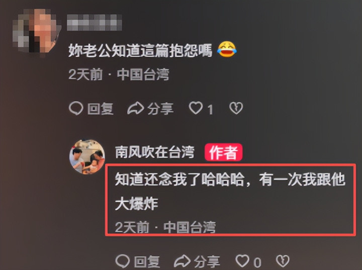Image resolution: width=362 pixels, height=270 pixels.
Task: Click the speech bubble icon under the author's reply
Action: pyautogui.click(x=123, y=261)
